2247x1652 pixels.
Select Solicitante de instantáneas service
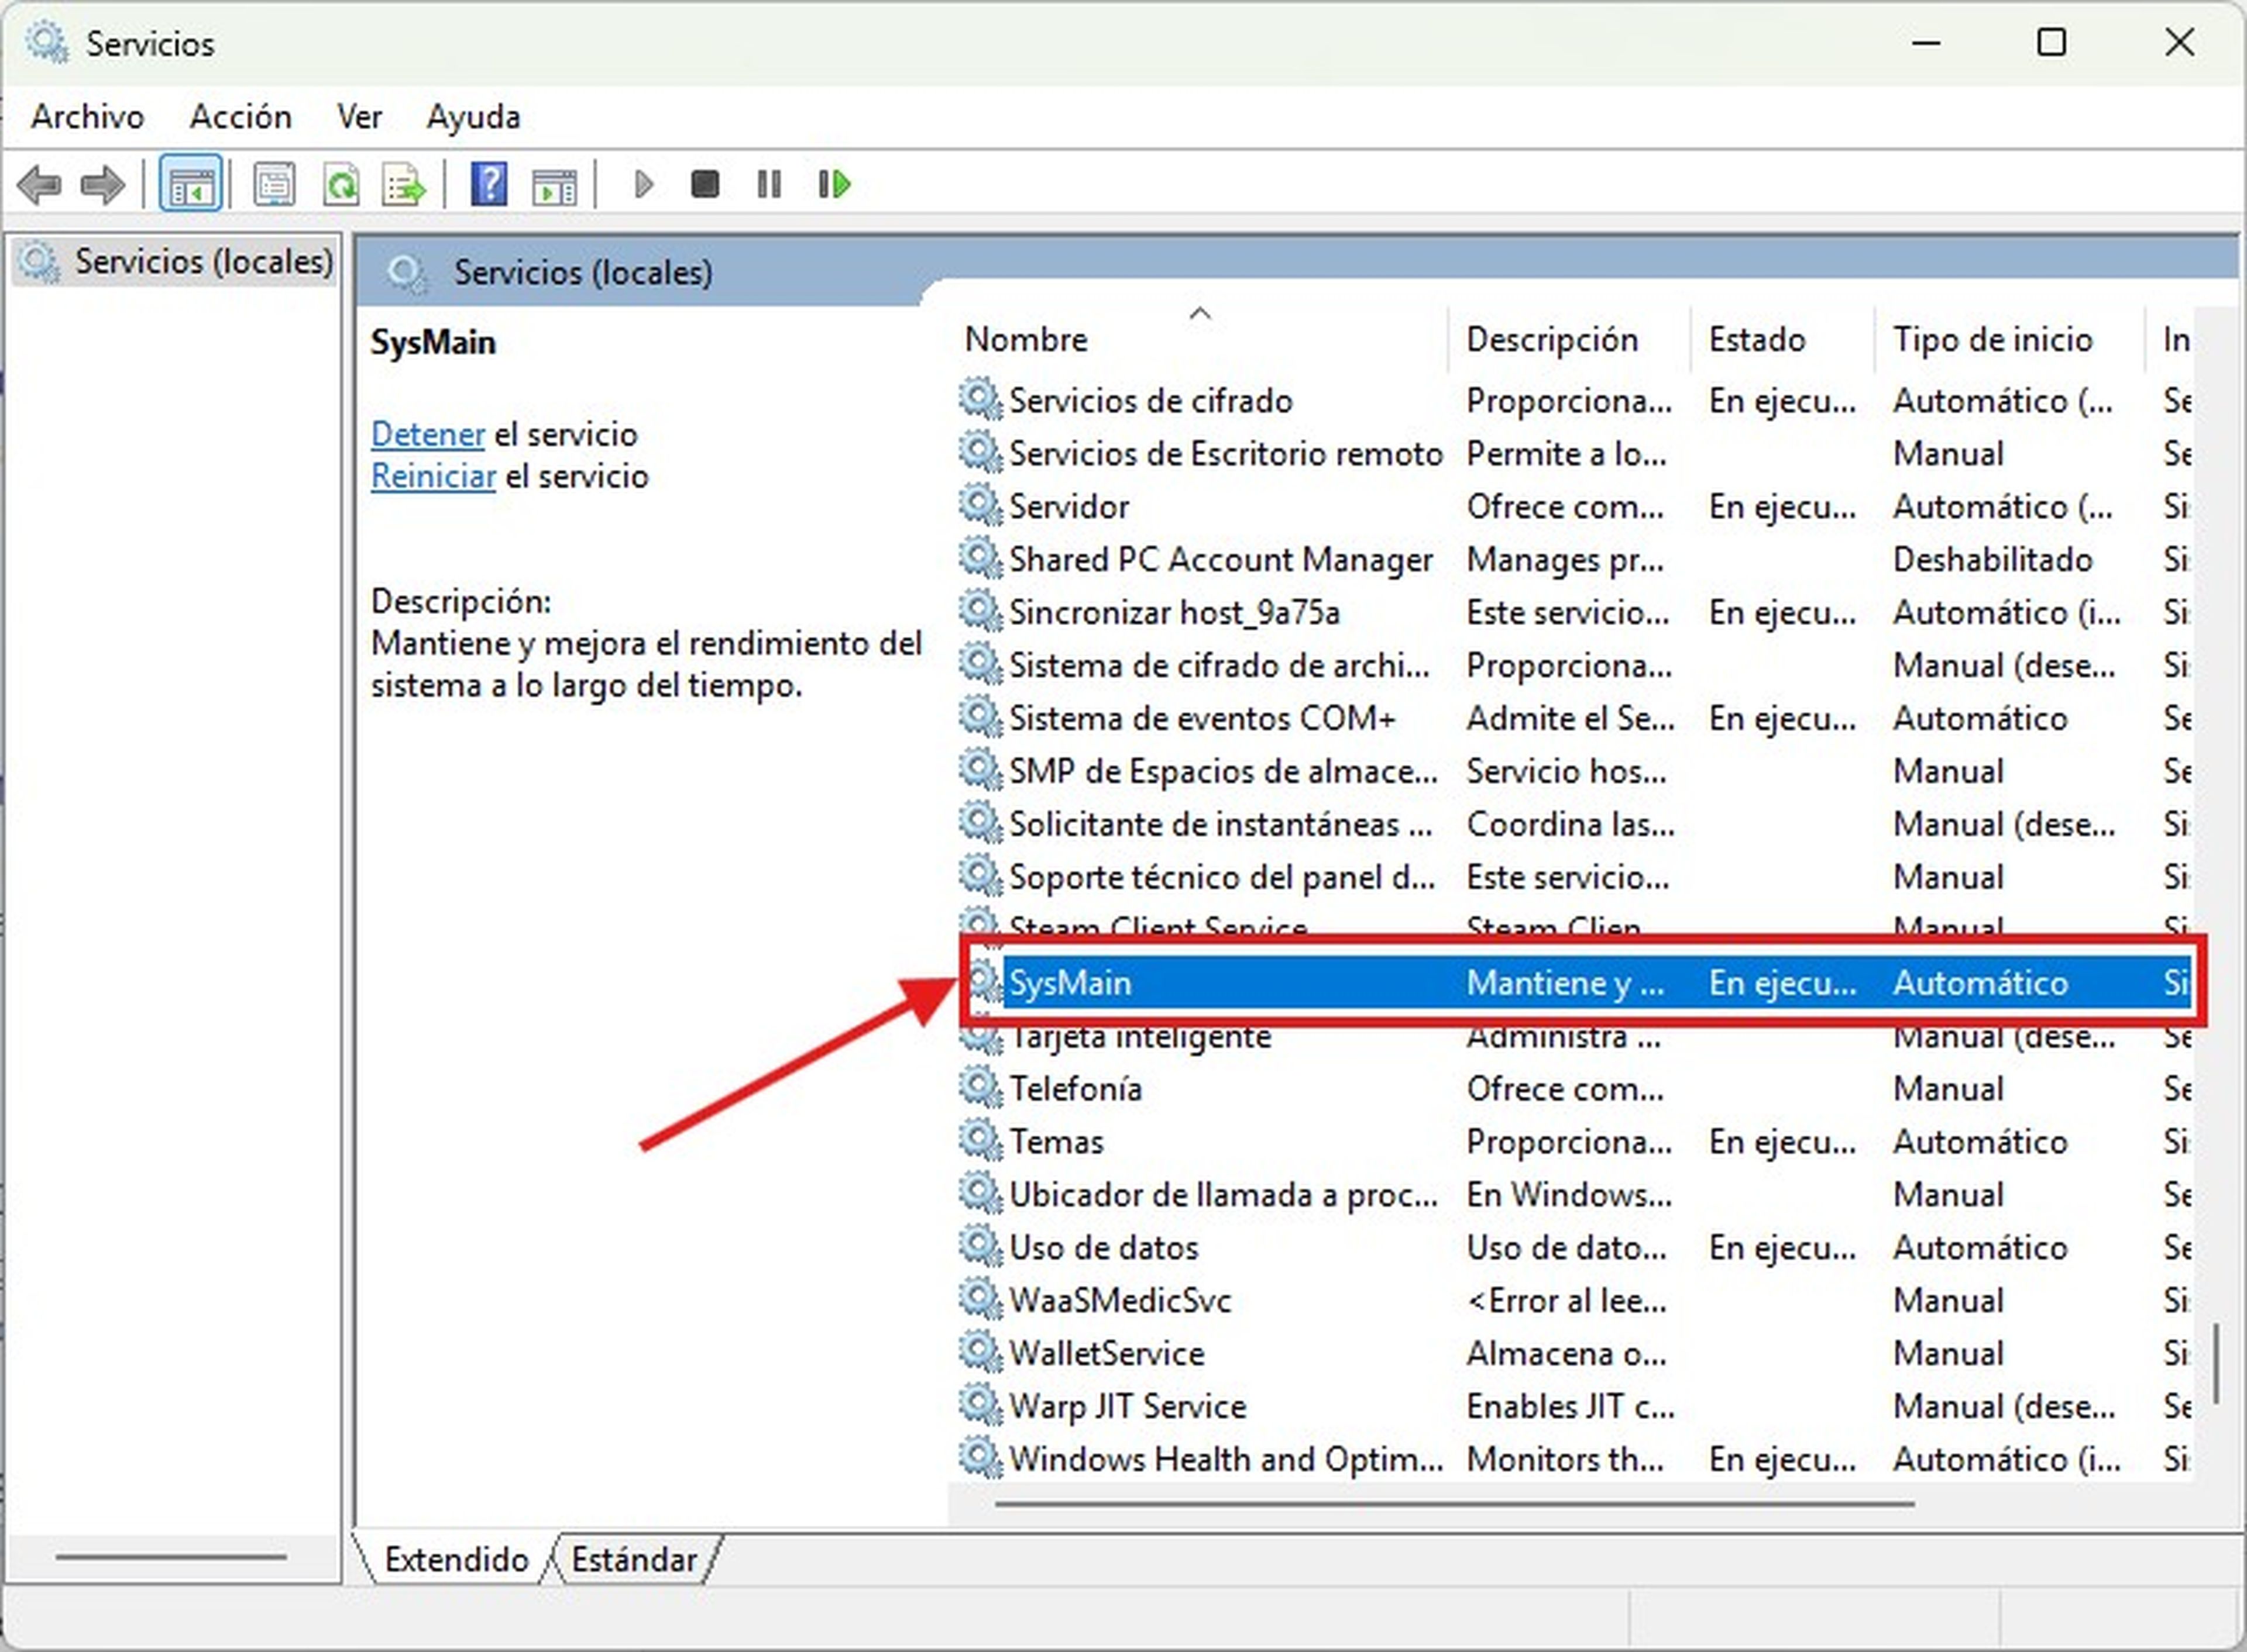point(1576,824)
